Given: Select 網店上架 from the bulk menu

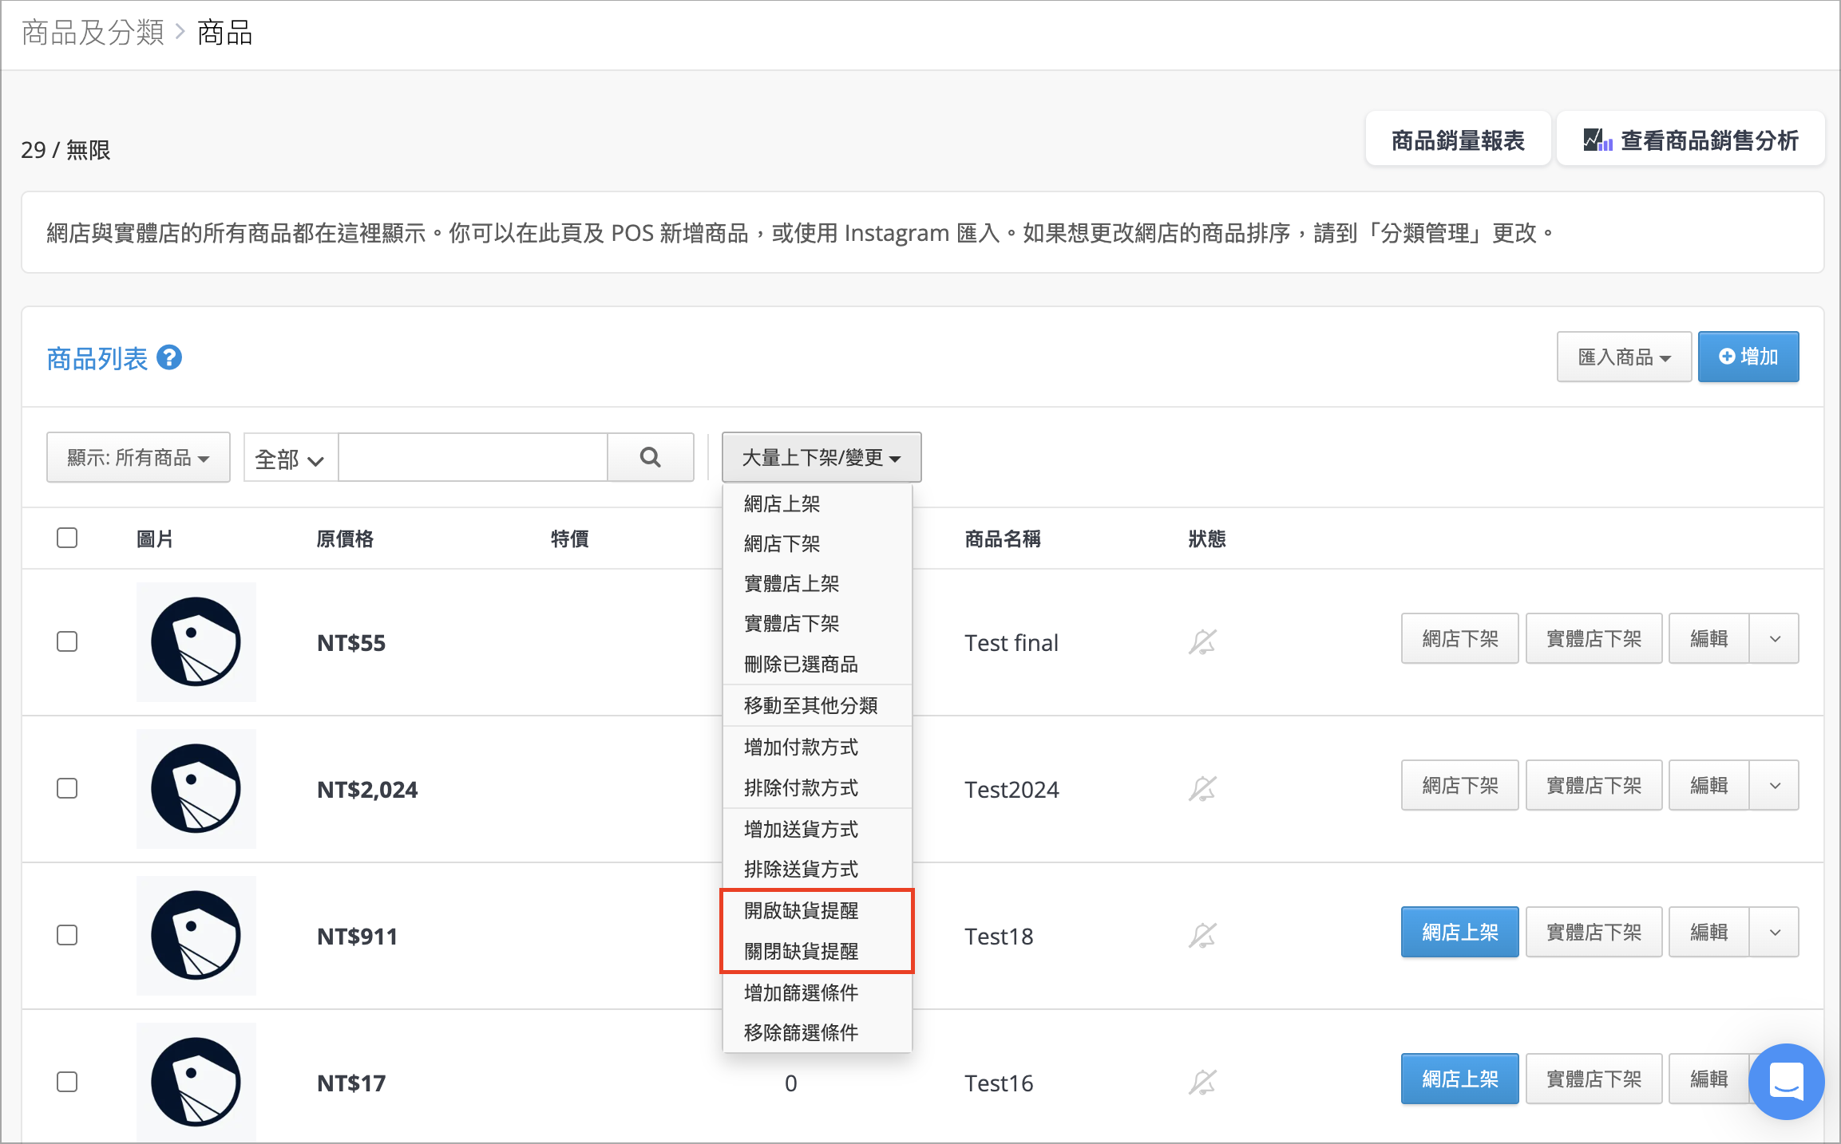Looking at the screenshot, I should pyautogui.click(x=817, y=503).
